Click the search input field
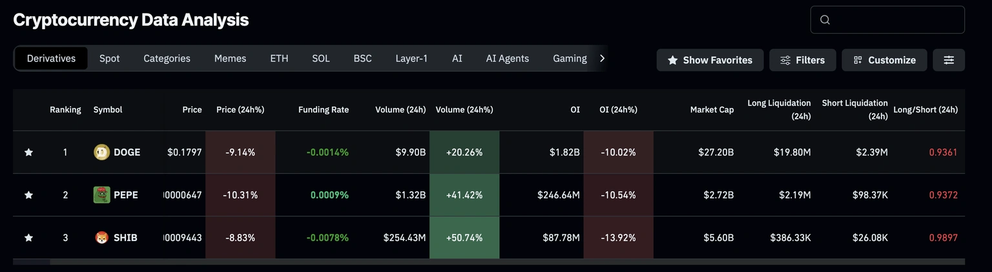The width and height of the screenshot is (992, 272). coord(894,20)
